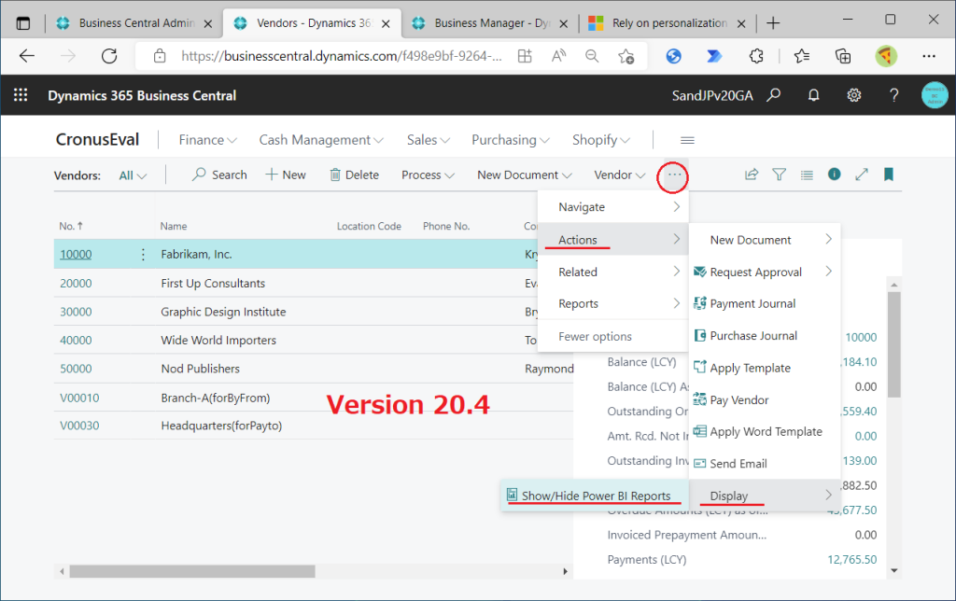Open the Related submenu

(613, 272)
